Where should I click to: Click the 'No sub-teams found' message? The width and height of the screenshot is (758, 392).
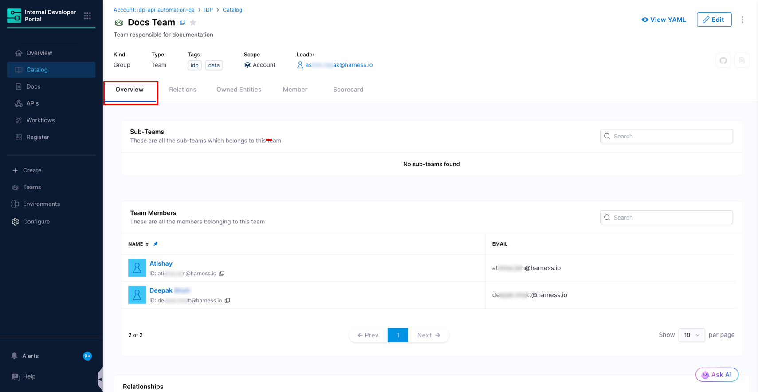431,164
